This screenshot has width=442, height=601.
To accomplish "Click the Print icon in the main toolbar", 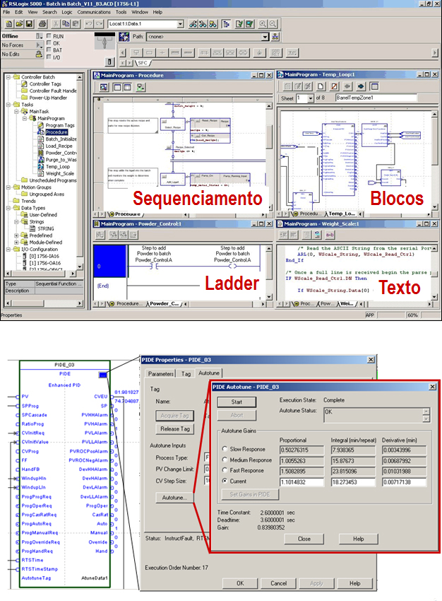I will tap(43, 24).
